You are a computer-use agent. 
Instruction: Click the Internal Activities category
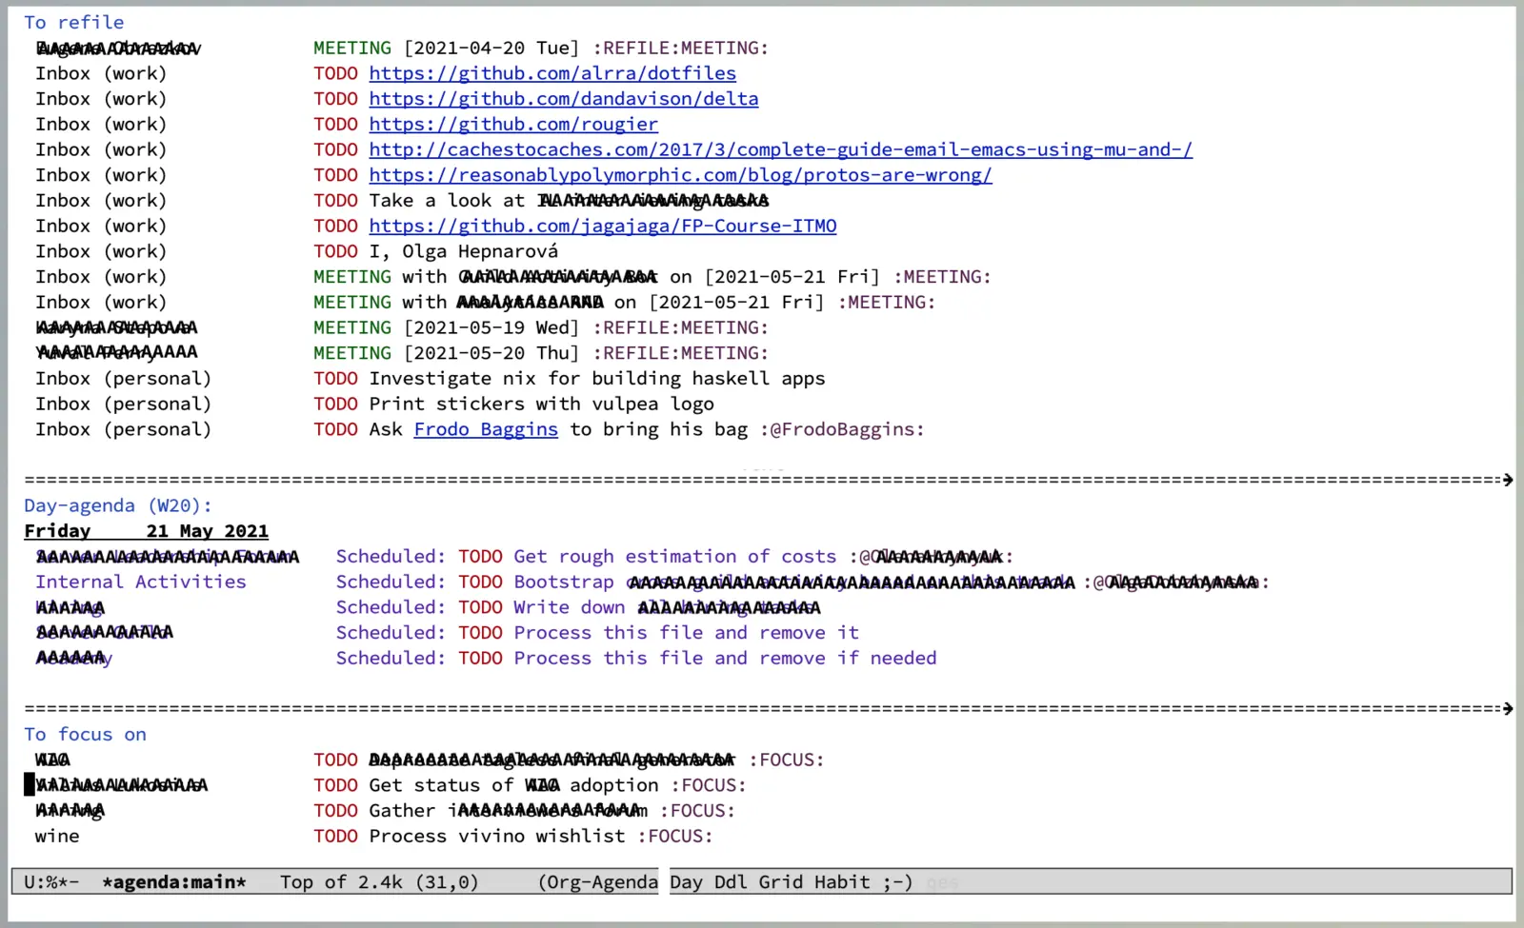[141, 582]
